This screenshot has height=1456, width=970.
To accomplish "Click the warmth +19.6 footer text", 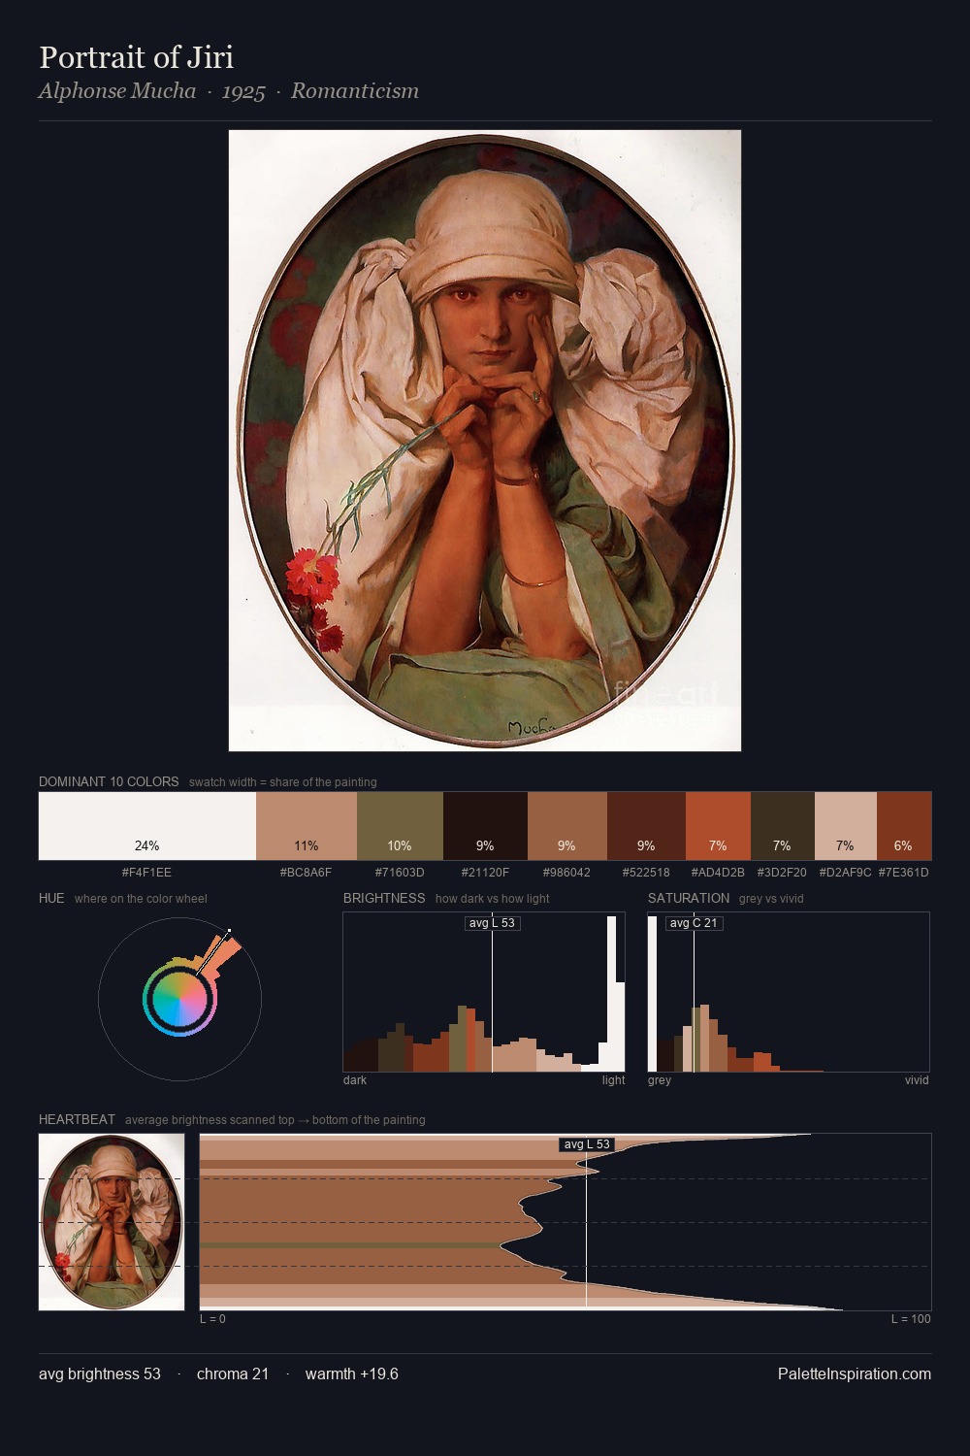I will pos(352,1373).
